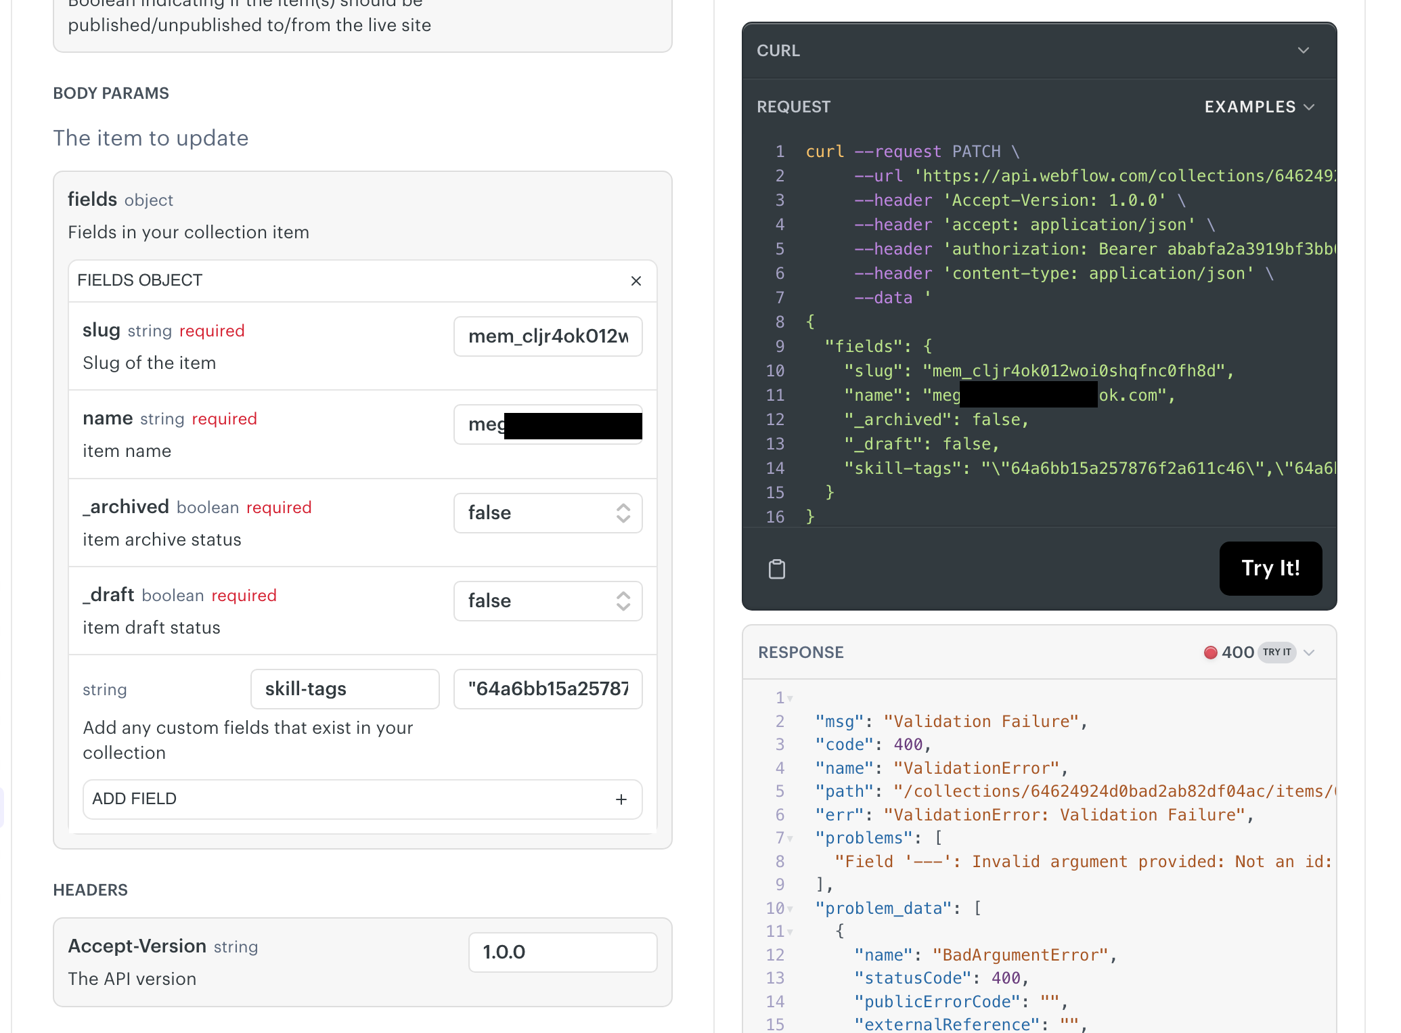Click the HEADERS heading
The height and width of the screenshot is (1033, 1401).
click(90, 890)
